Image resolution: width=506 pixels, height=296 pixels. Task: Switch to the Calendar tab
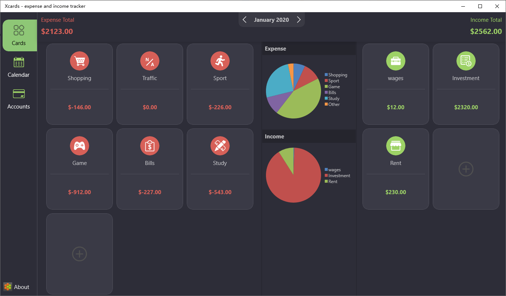[x=18, y=67]
